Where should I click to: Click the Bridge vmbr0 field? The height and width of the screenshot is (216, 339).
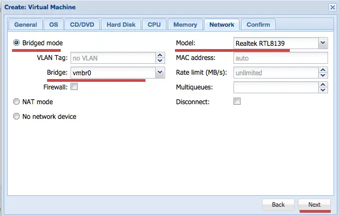pyautogui.click(x=113, y=73)
